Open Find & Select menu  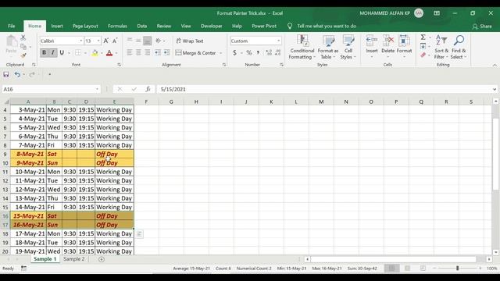[x=459, y=47]
